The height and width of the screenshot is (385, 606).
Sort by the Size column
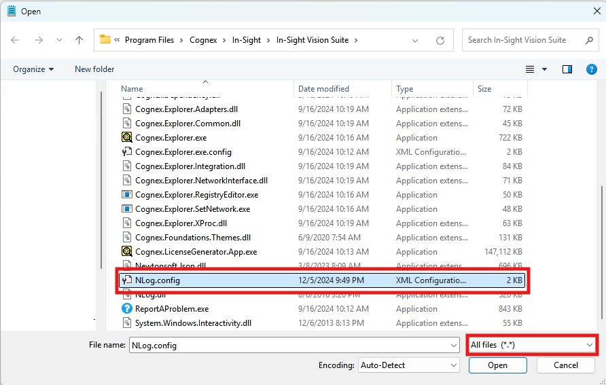coord(484,89)
